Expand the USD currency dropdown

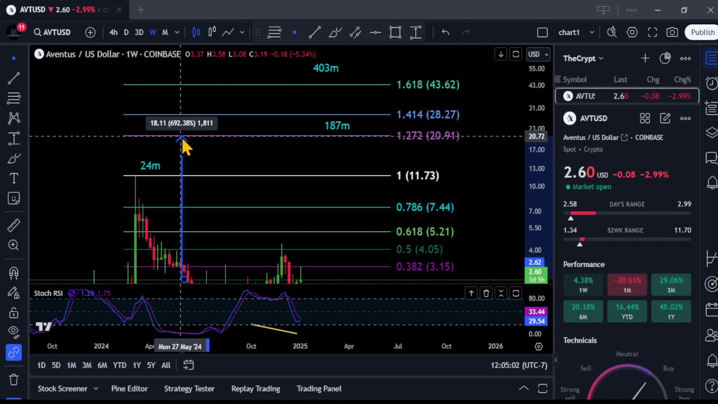point(538,54)
